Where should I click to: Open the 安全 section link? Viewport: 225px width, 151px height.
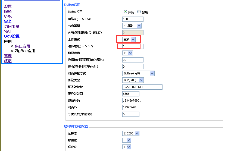[x=8, y=21]
